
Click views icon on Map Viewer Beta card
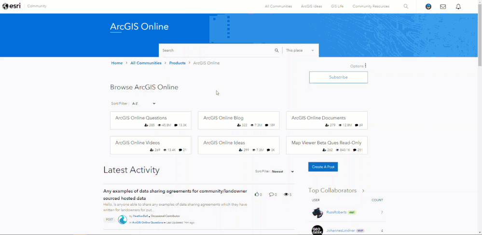pos(338,150)
